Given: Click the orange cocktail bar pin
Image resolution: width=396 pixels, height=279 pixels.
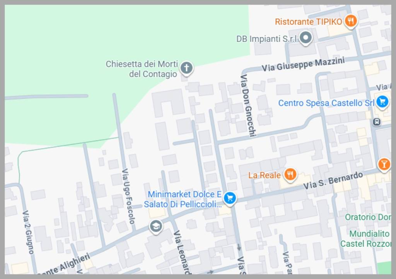Looking at the screenshot, I should [x=384, y=165].
